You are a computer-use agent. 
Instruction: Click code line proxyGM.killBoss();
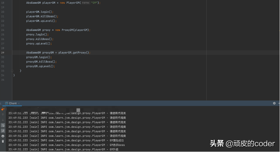pos(41,62)
